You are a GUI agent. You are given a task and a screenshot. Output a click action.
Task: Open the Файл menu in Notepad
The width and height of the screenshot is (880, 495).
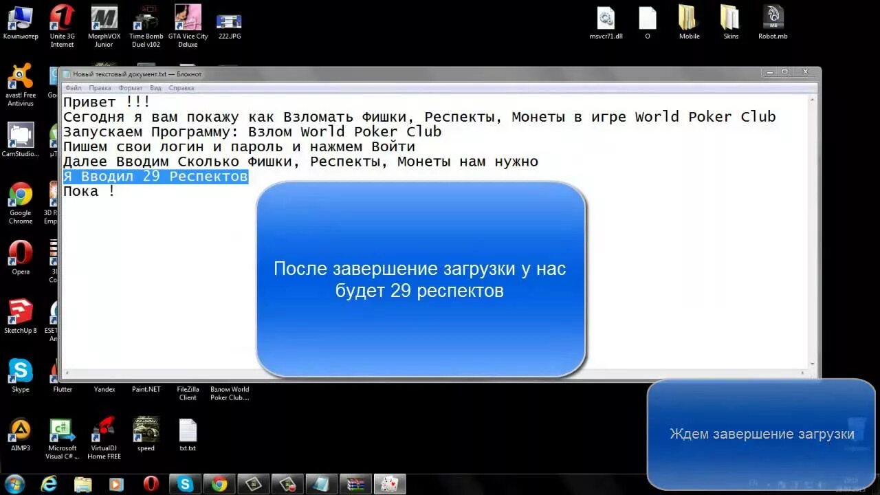(73, 88)
